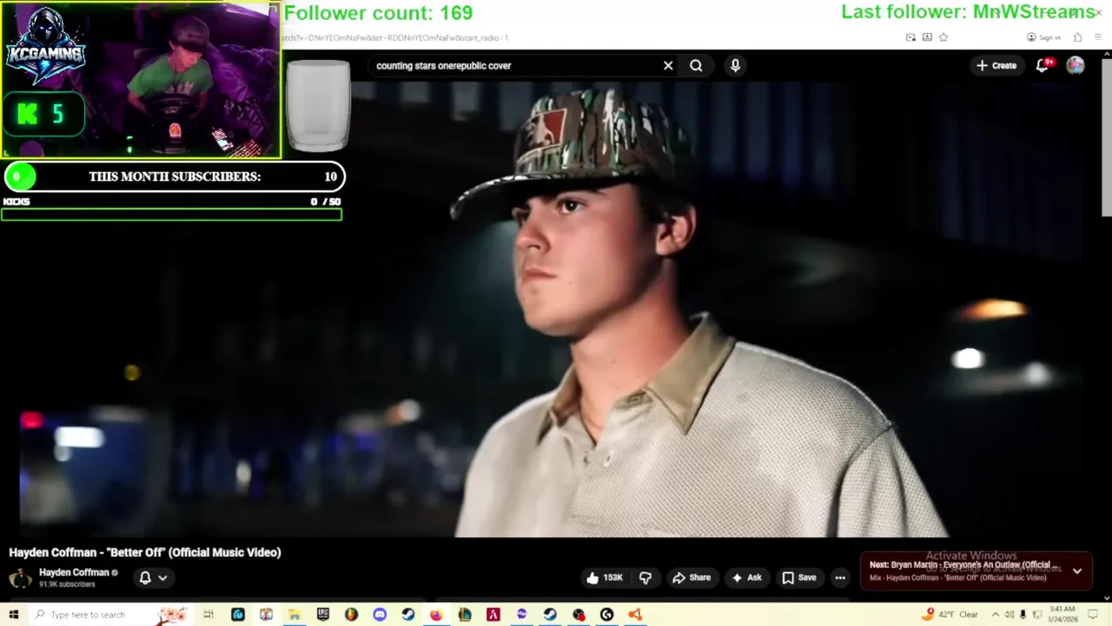Bookmark the page with the star icon
1112x626 pixels.
(x=943, y=37)
